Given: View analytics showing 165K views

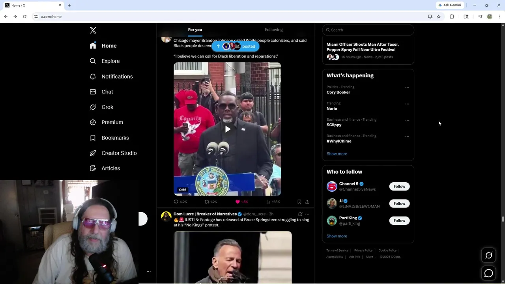Looking at the screenshot, I should [x=273, y=202].
